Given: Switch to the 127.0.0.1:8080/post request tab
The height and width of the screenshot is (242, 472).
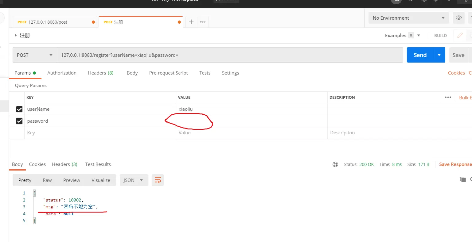Looking at the screenshot, I should (x=55, y=22).
